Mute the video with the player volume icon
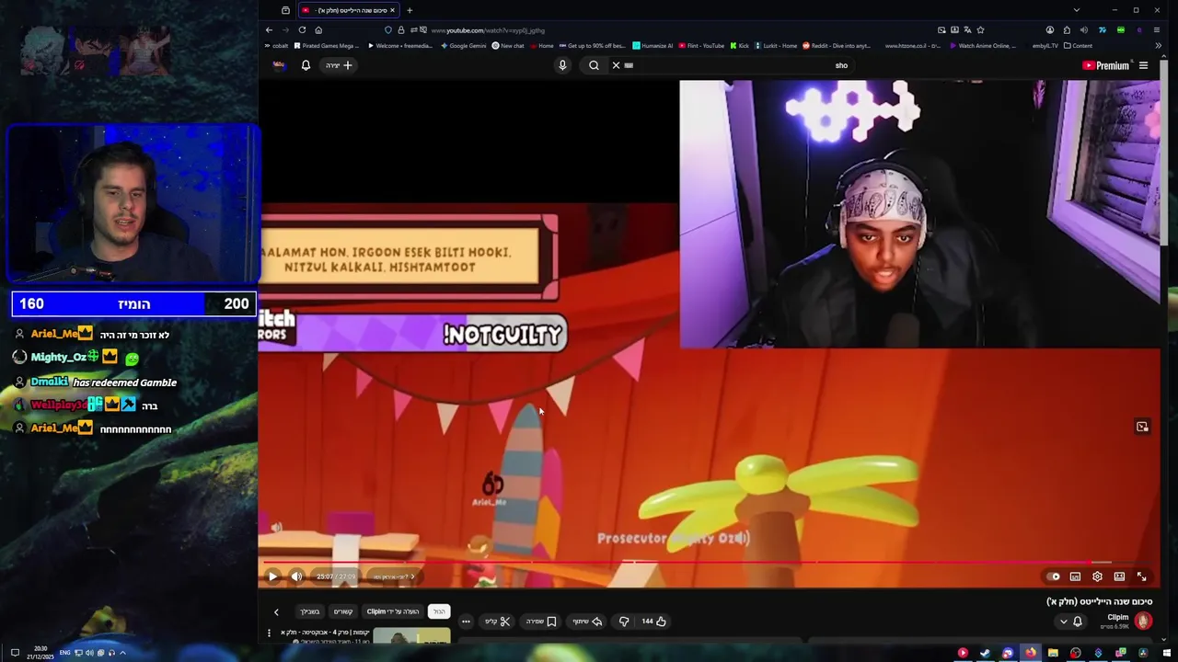This screenshot has height=662, width=1178. (x=296, y=576)
